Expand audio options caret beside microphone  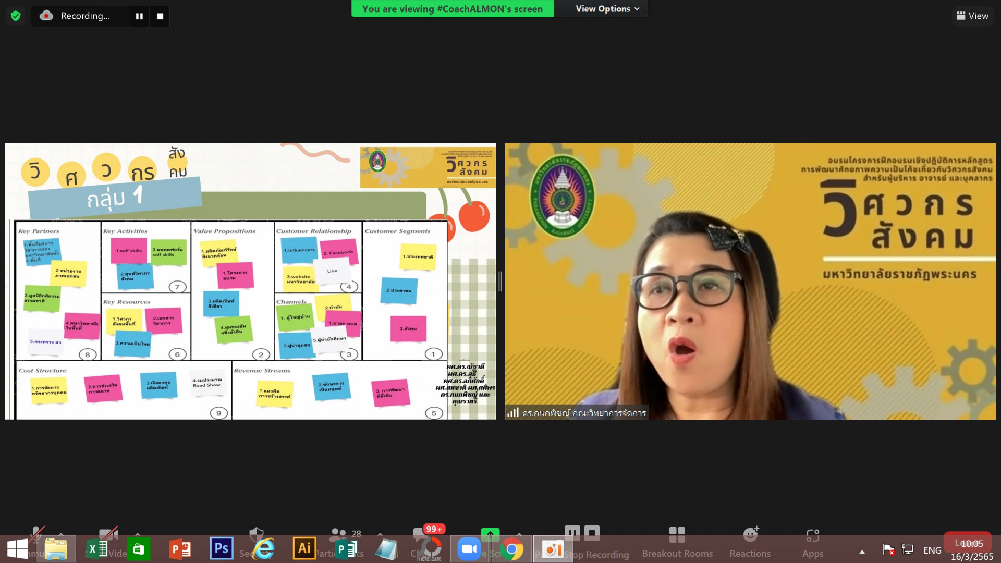tap(61, 534)
